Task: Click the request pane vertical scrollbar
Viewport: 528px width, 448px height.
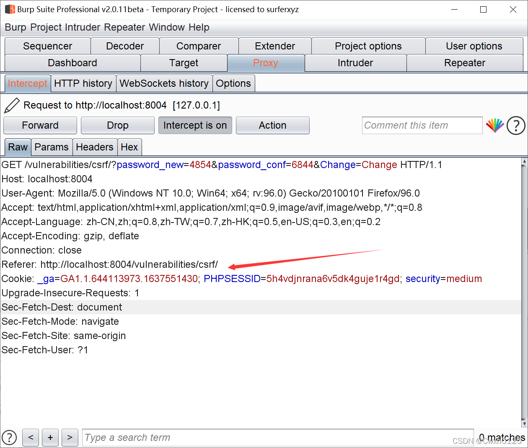Action: [x=524, y=293]
